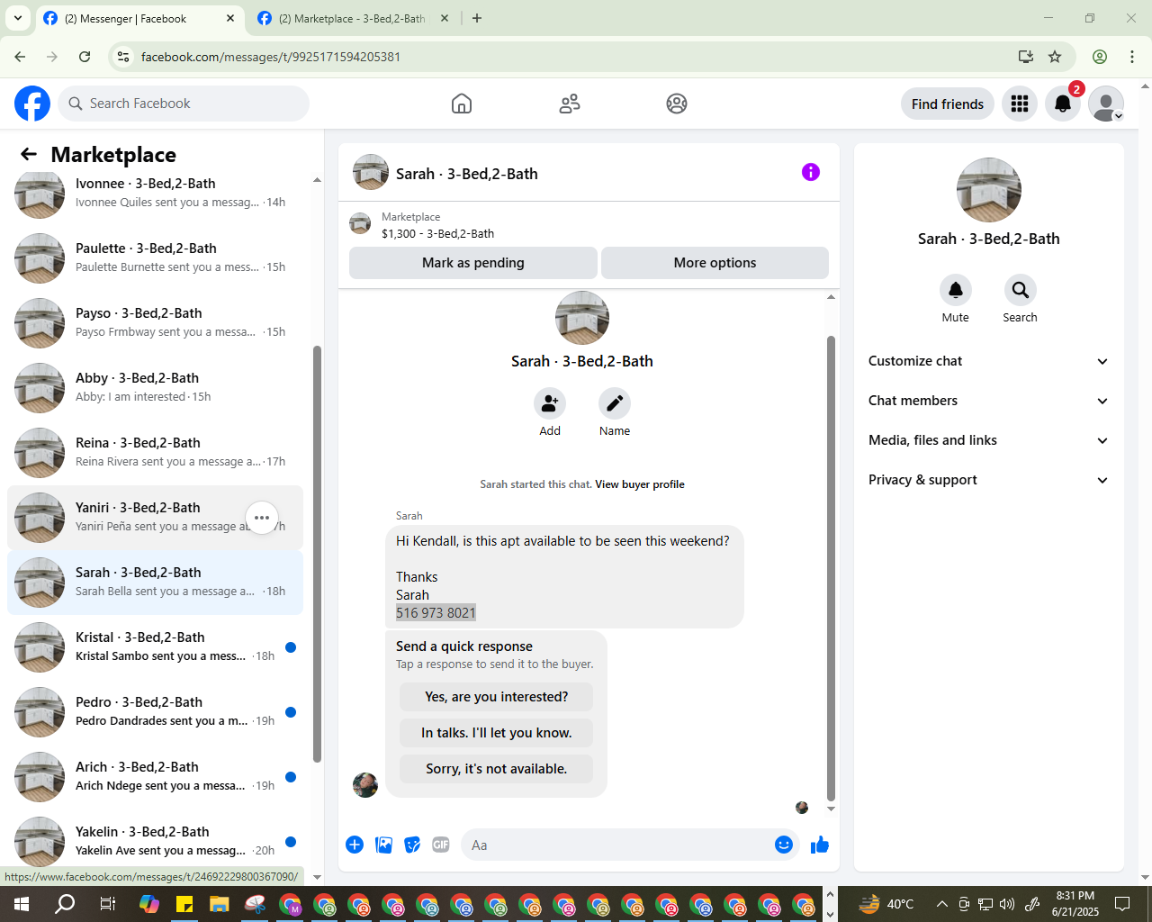This screenshot has width=1152, height=922.
Task: Bookmark this page with star icon
Action: point(1055,57)
